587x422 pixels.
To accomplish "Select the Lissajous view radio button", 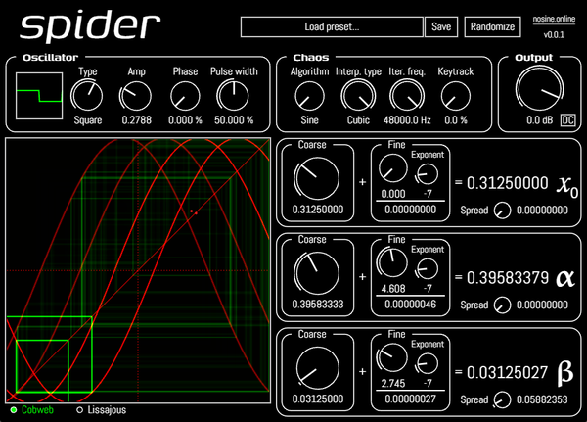I will [80, 410].
